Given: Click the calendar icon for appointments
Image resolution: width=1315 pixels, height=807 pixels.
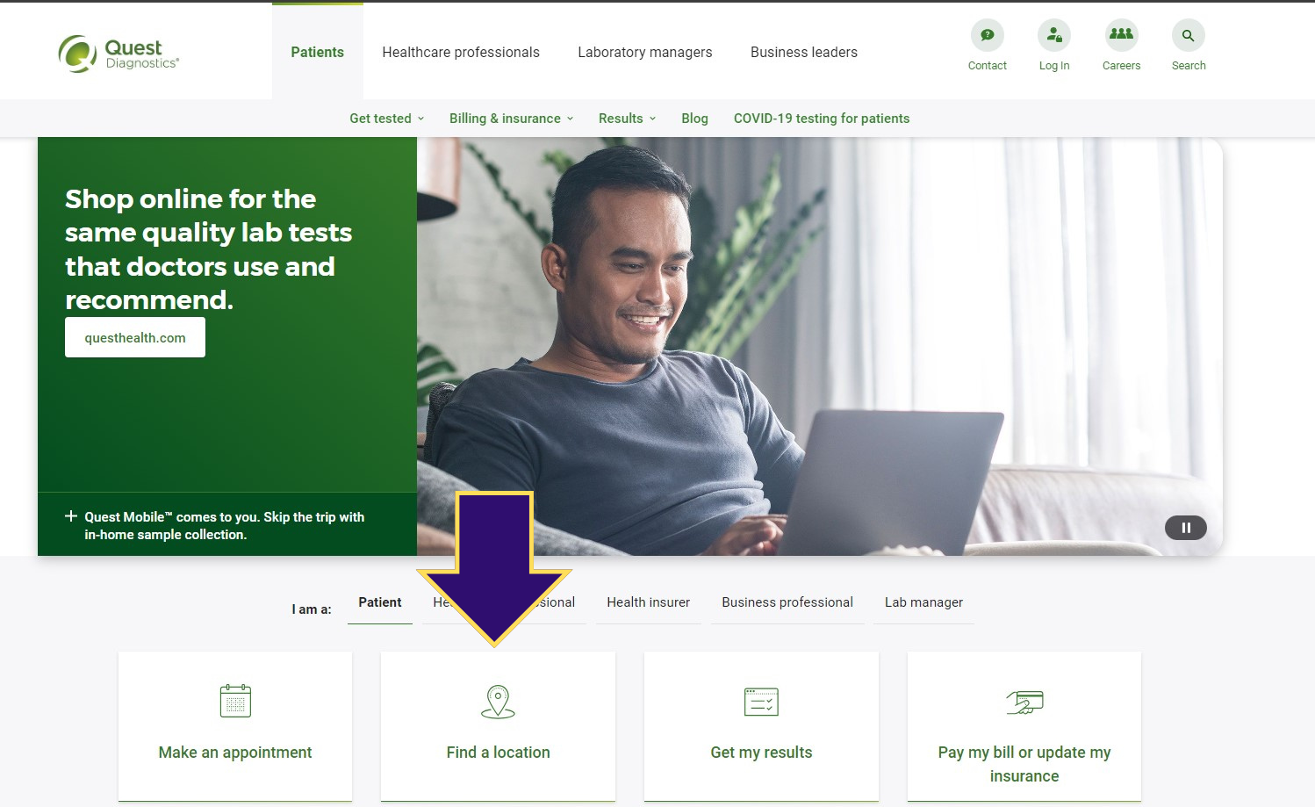Looking at the screenshot, I should point(235,701).
